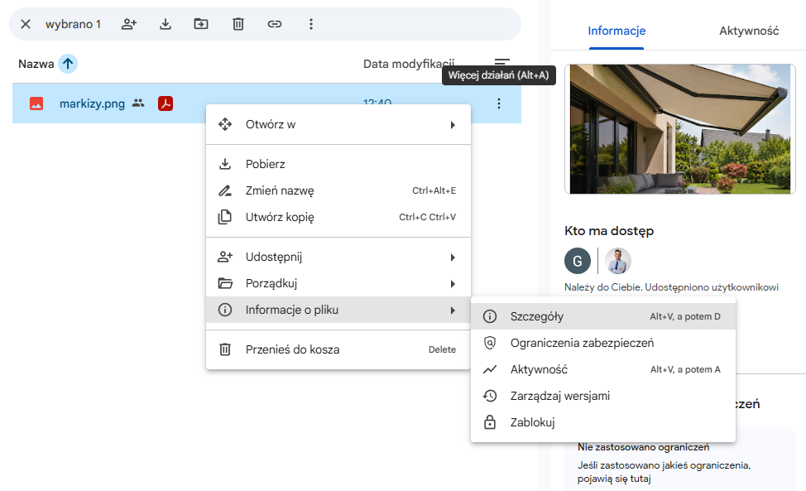Viewport: 806px width, 491px height.
Task: Clear selection with the X icon
Action: (x=26, y=24)
